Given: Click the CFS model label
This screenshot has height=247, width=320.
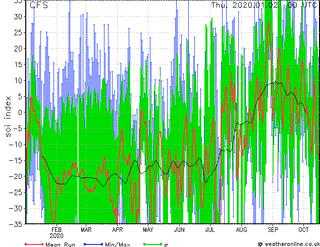Looking at the screenshot, I should point(39,5).
